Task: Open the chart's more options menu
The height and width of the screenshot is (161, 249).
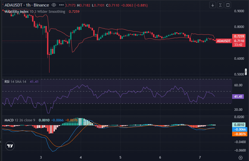Action: tap(61, 5)
